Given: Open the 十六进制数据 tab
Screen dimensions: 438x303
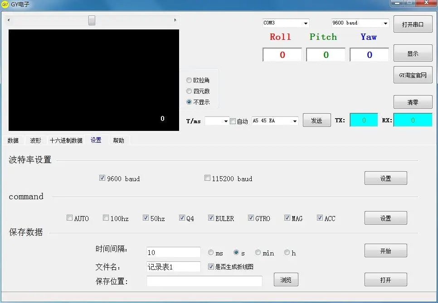Looking at the screenshot, I should pos(66,140).
